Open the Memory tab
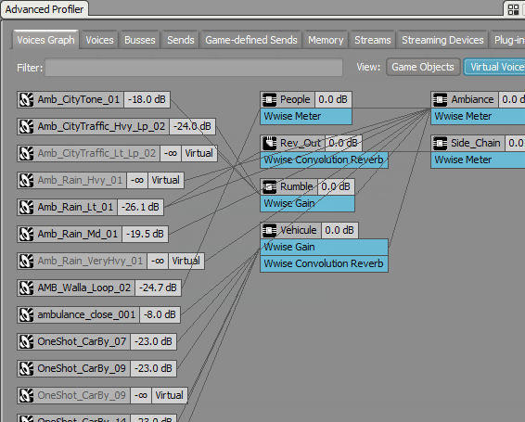525x422 pixels. 326,40
